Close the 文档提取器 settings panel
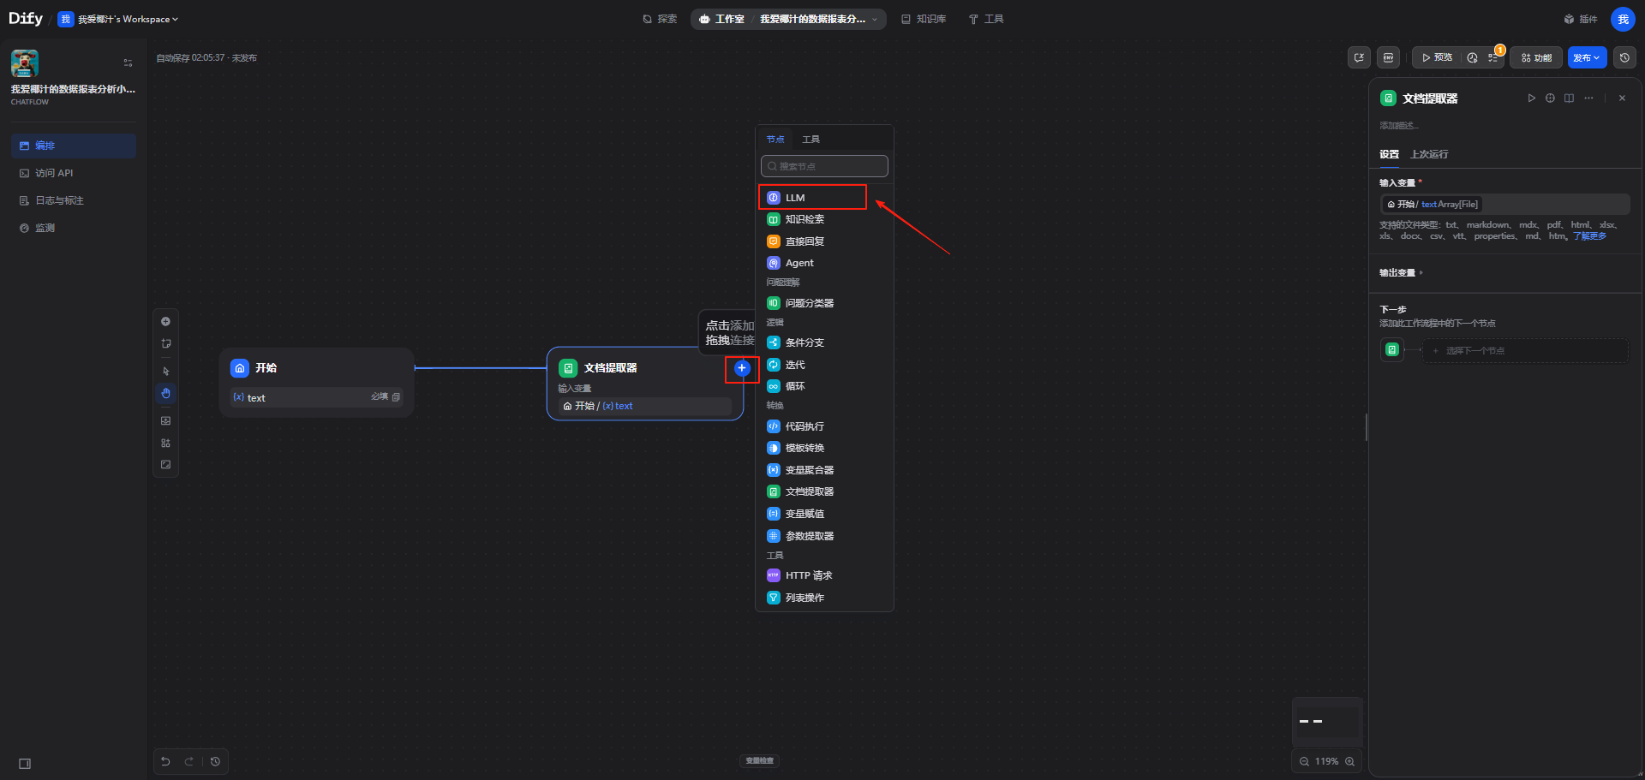 point(1622,98)
